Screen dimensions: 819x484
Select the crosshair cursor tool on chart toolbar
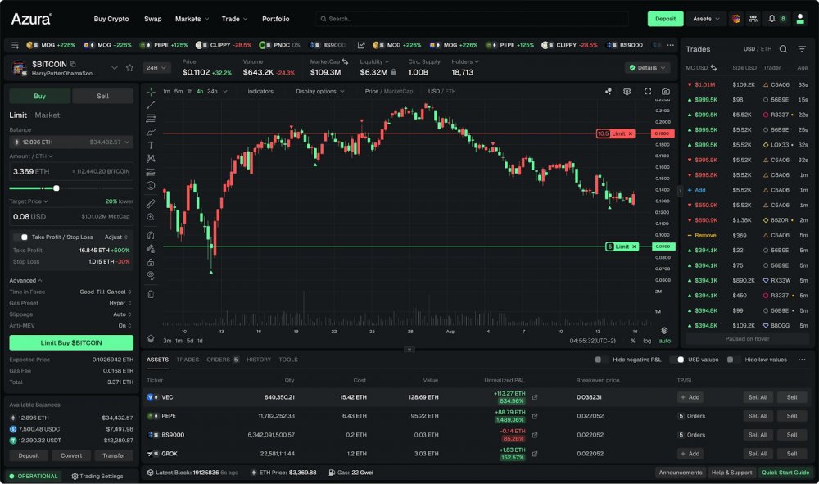point(151,93)
